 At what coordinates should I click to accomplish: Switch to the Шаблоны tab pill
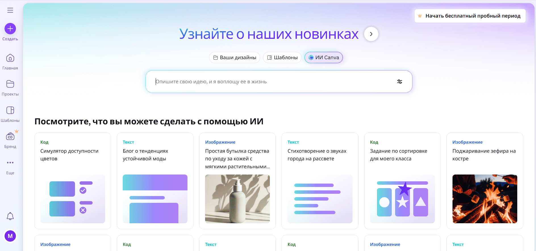(282, 58)
